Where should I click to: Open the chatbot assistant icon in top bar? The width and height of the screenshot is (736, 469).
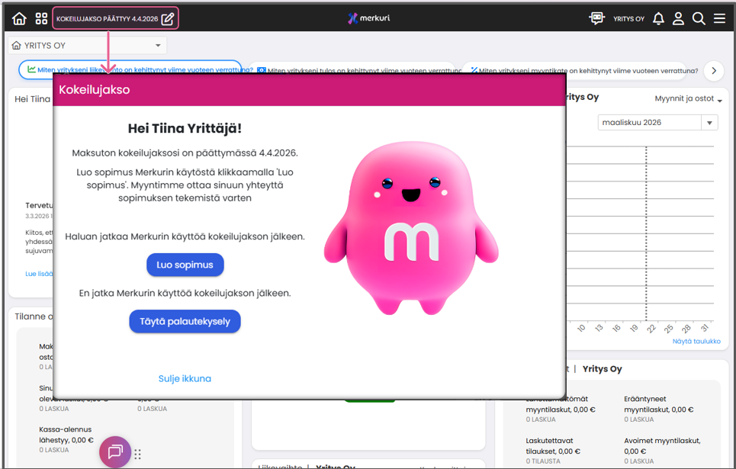click(596, 18)
